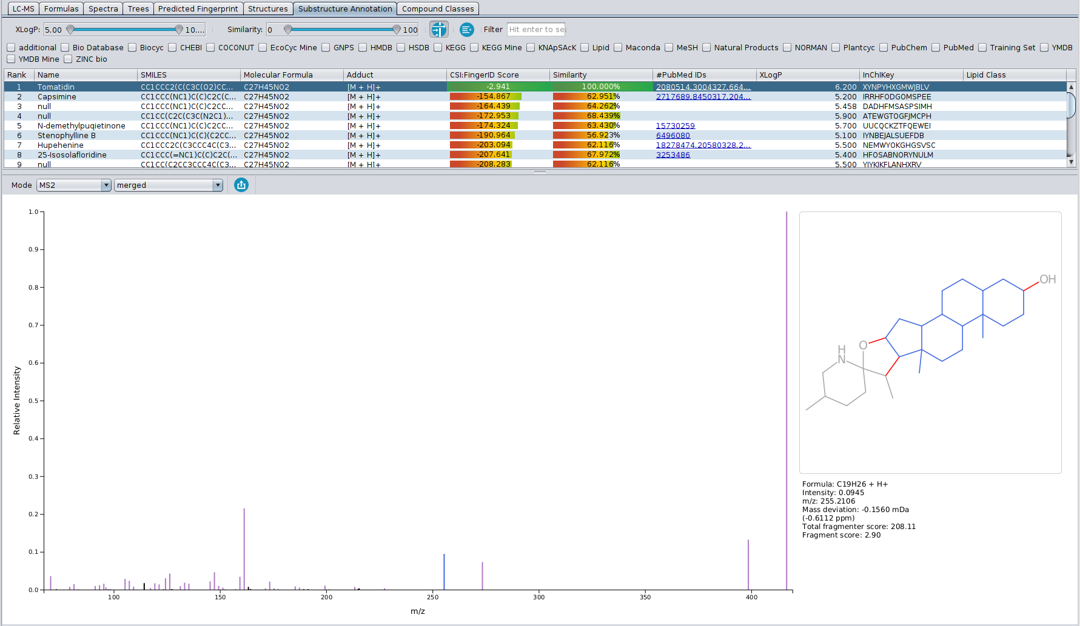Select the 25-Isosolafloridine candidate row
1080x626 pixels.
coord(535,155)
